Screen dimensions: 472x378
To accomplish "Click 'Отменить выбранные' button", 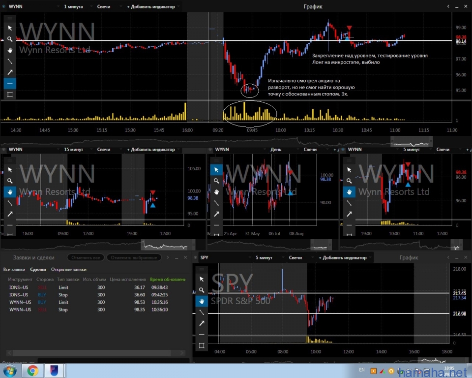I will coord(134,257).
